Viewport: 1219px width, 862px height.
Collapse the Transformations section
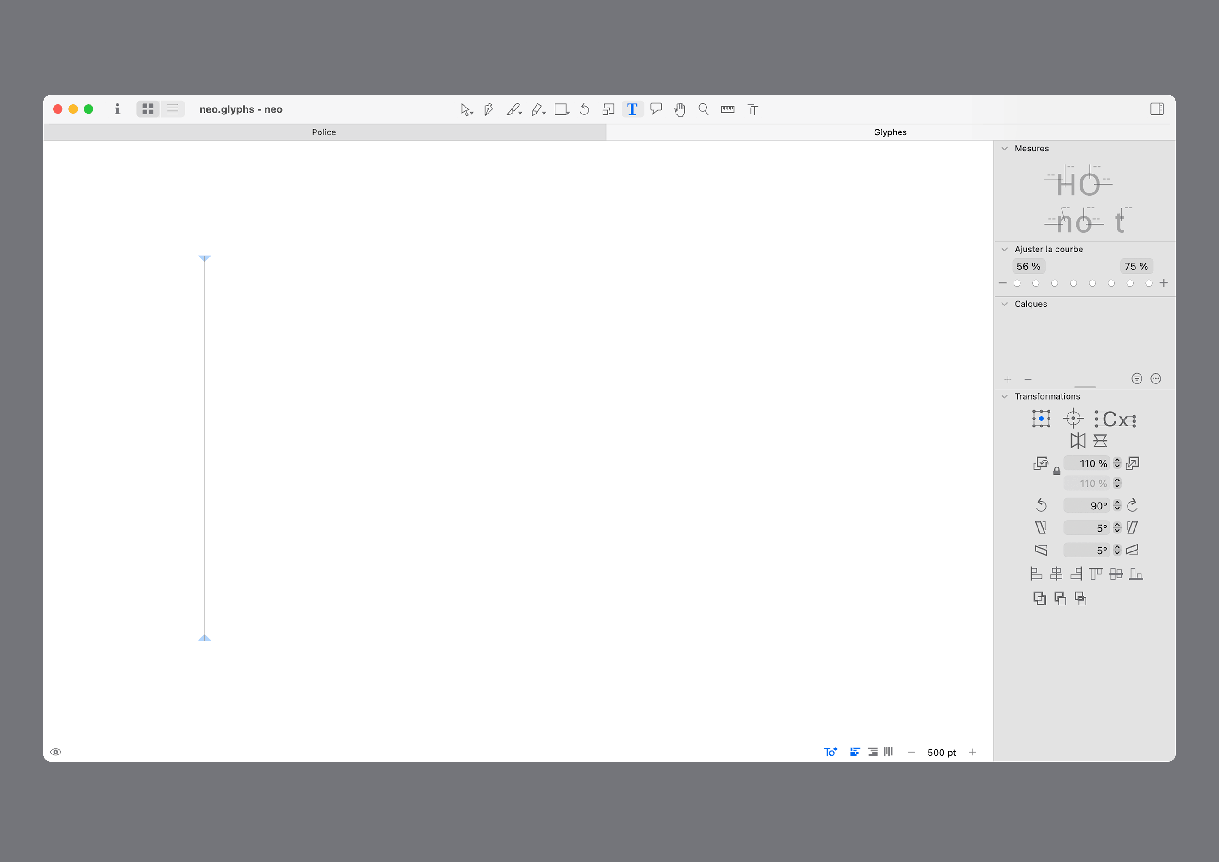[x=1004, y=396]
